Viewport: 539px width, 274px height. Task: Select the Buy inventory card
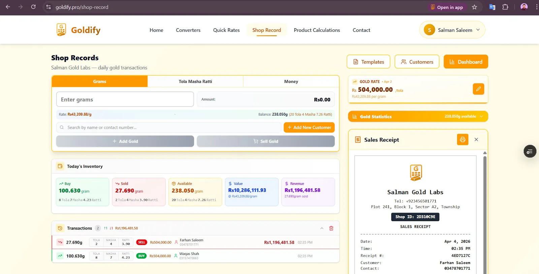point(83,192)
